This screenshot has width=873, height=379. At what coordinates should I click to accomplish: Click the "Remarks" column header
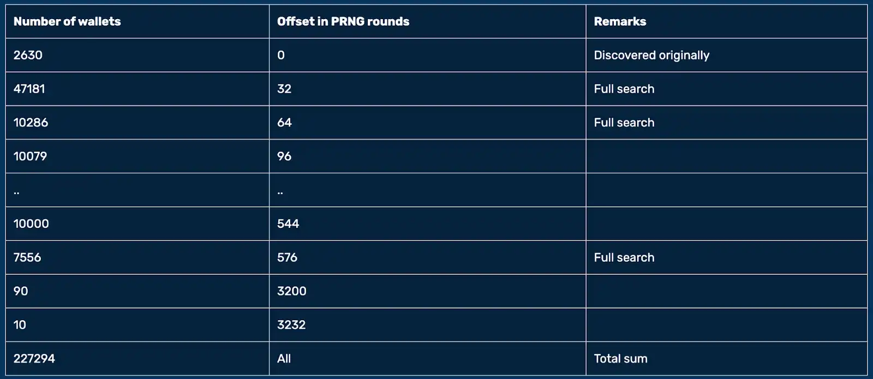[x=620, y=22]
